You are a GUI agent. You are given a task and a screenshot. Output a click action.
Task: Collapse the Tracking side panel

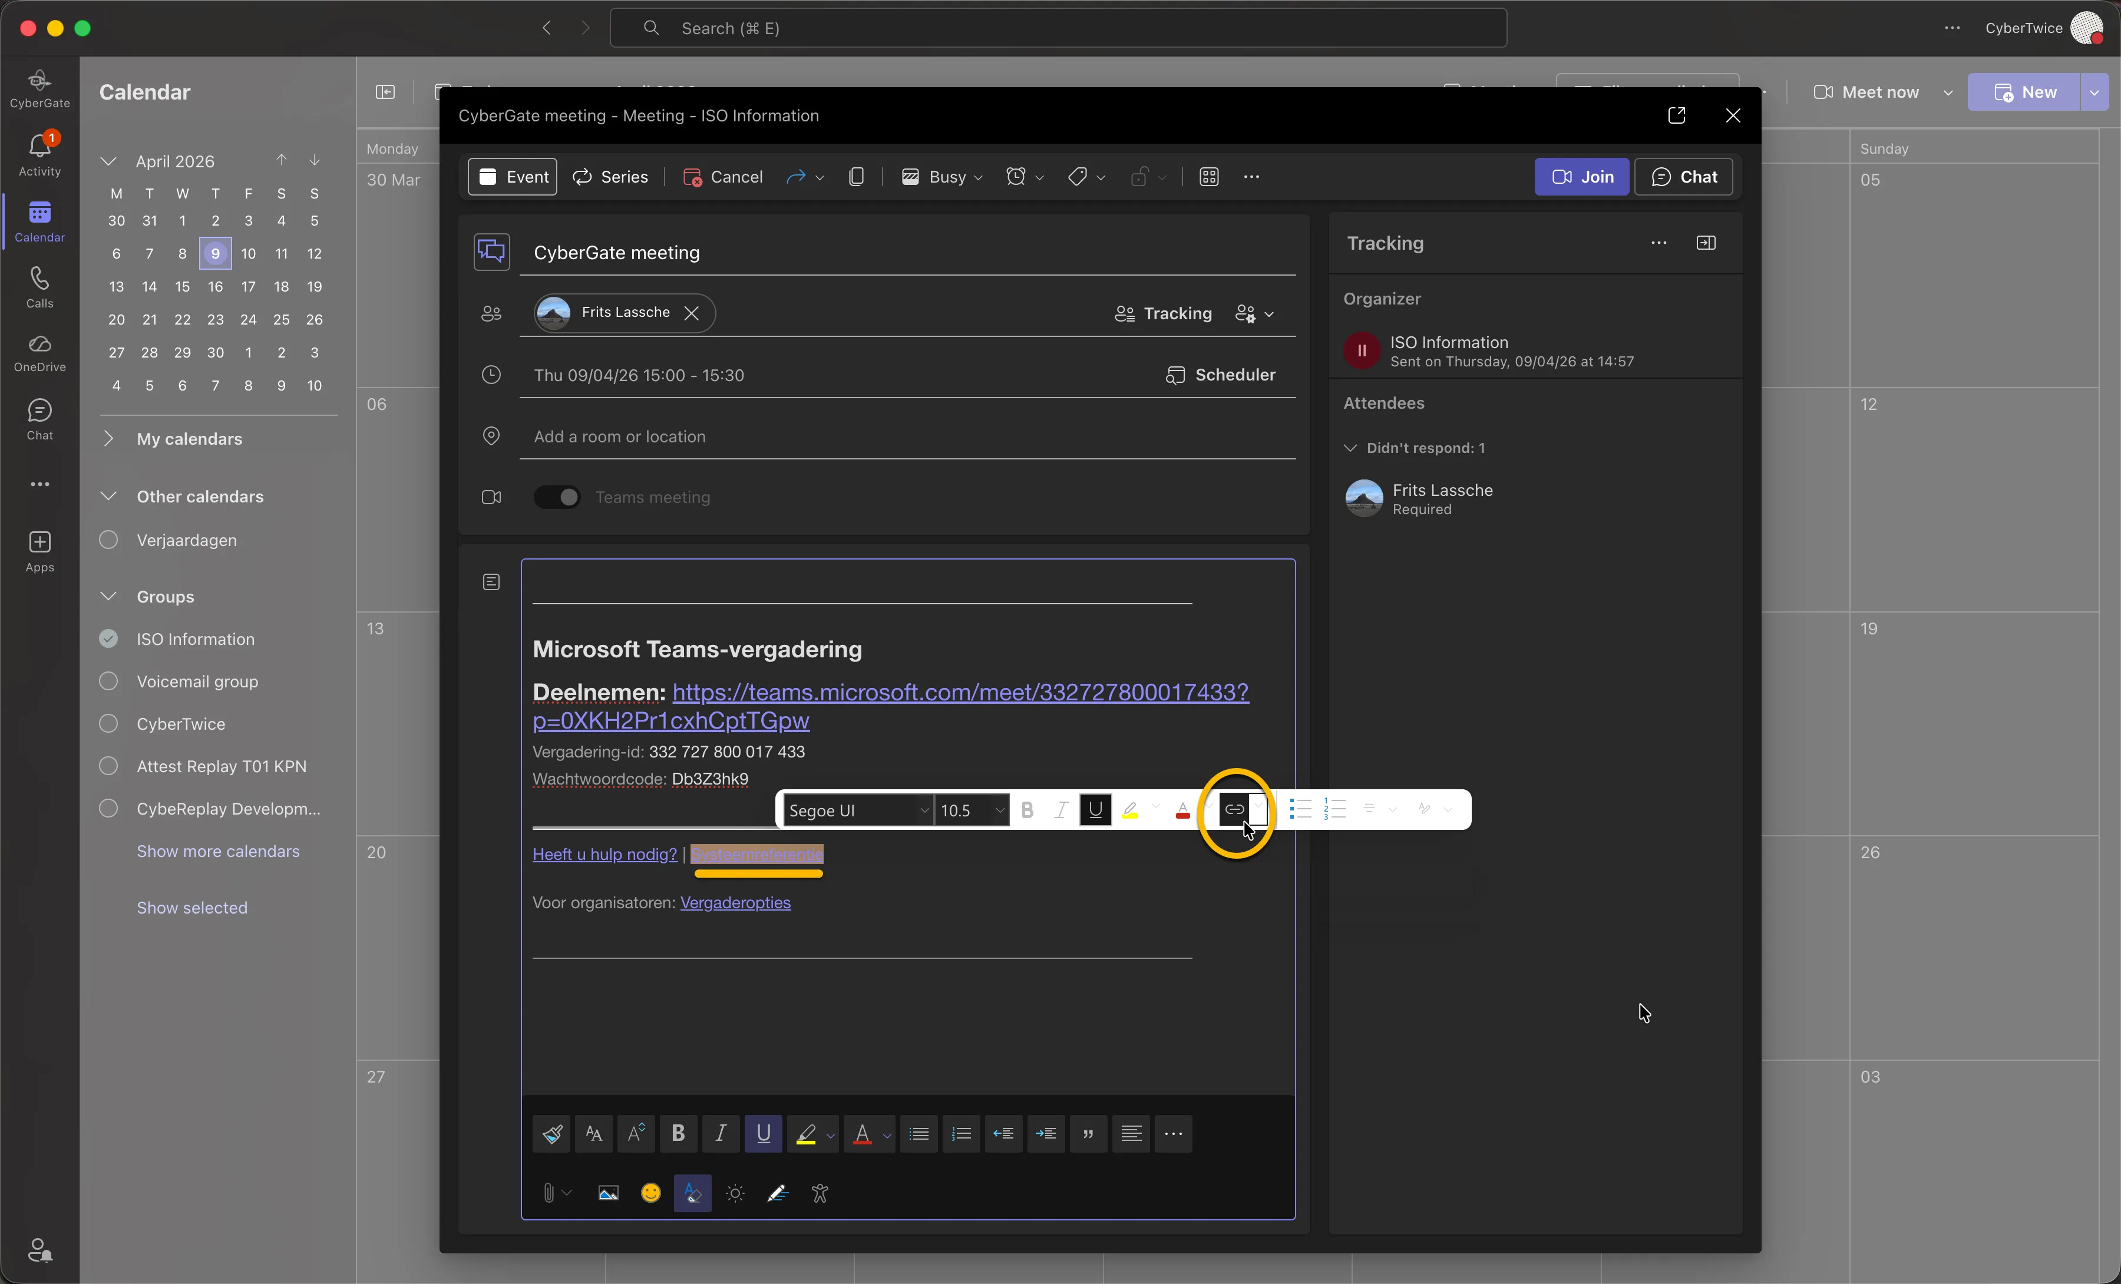click(1705, 243)
